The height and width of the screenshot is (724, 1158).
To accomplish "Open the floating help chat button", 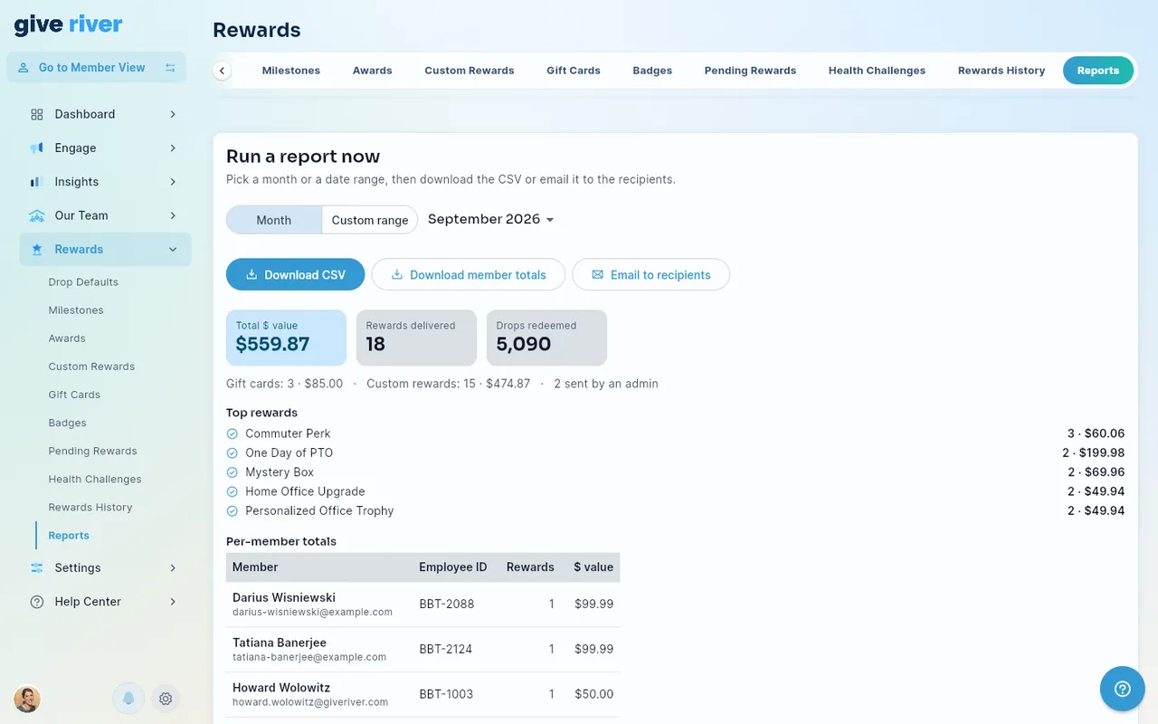I will 1123,689.
